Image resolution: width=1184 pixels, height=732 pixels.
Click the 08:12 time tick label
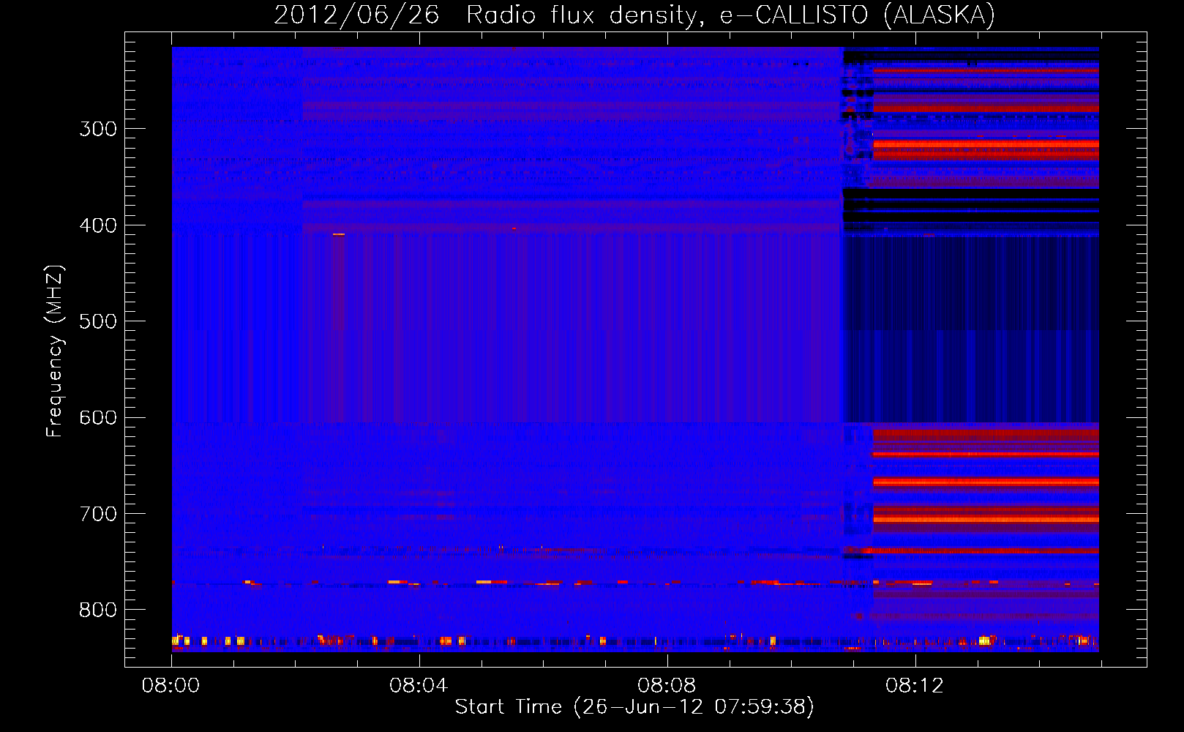coord(915,686)
